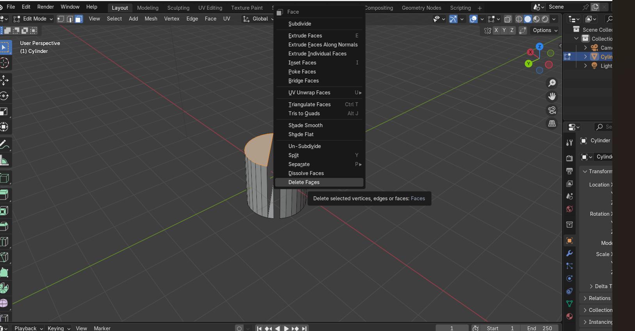Screen dimensions: 635x331
Task: Open the World properties tab
Action: (569, 209)
